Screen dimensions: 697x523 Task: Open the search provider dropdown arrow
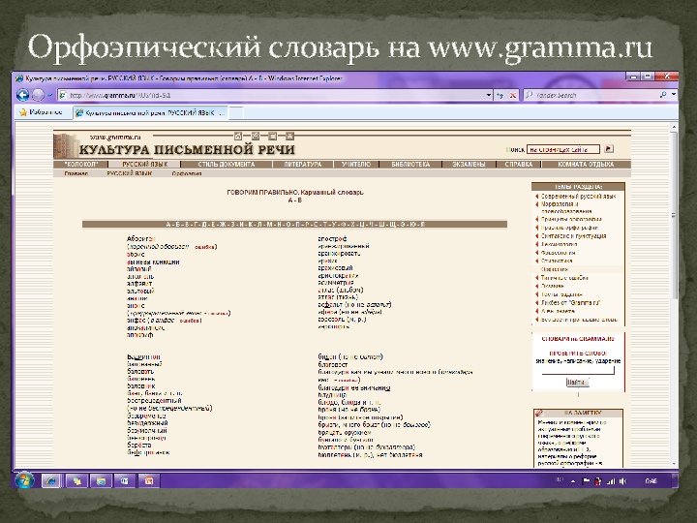pyautogui.click(x=673, y=95)
